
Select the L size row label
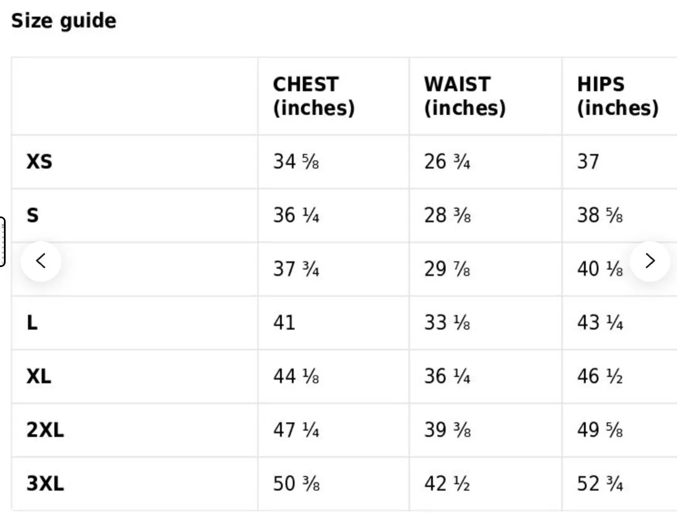coord(32,323)
